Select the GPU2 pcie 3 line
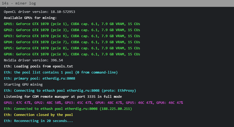The width and height of the screenshot is (234, 127). 72,30
